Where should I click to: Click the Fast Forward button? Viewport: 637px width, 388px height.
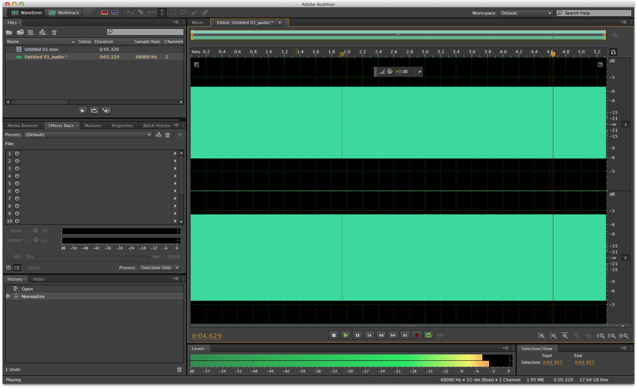click(x=393, y=336)
